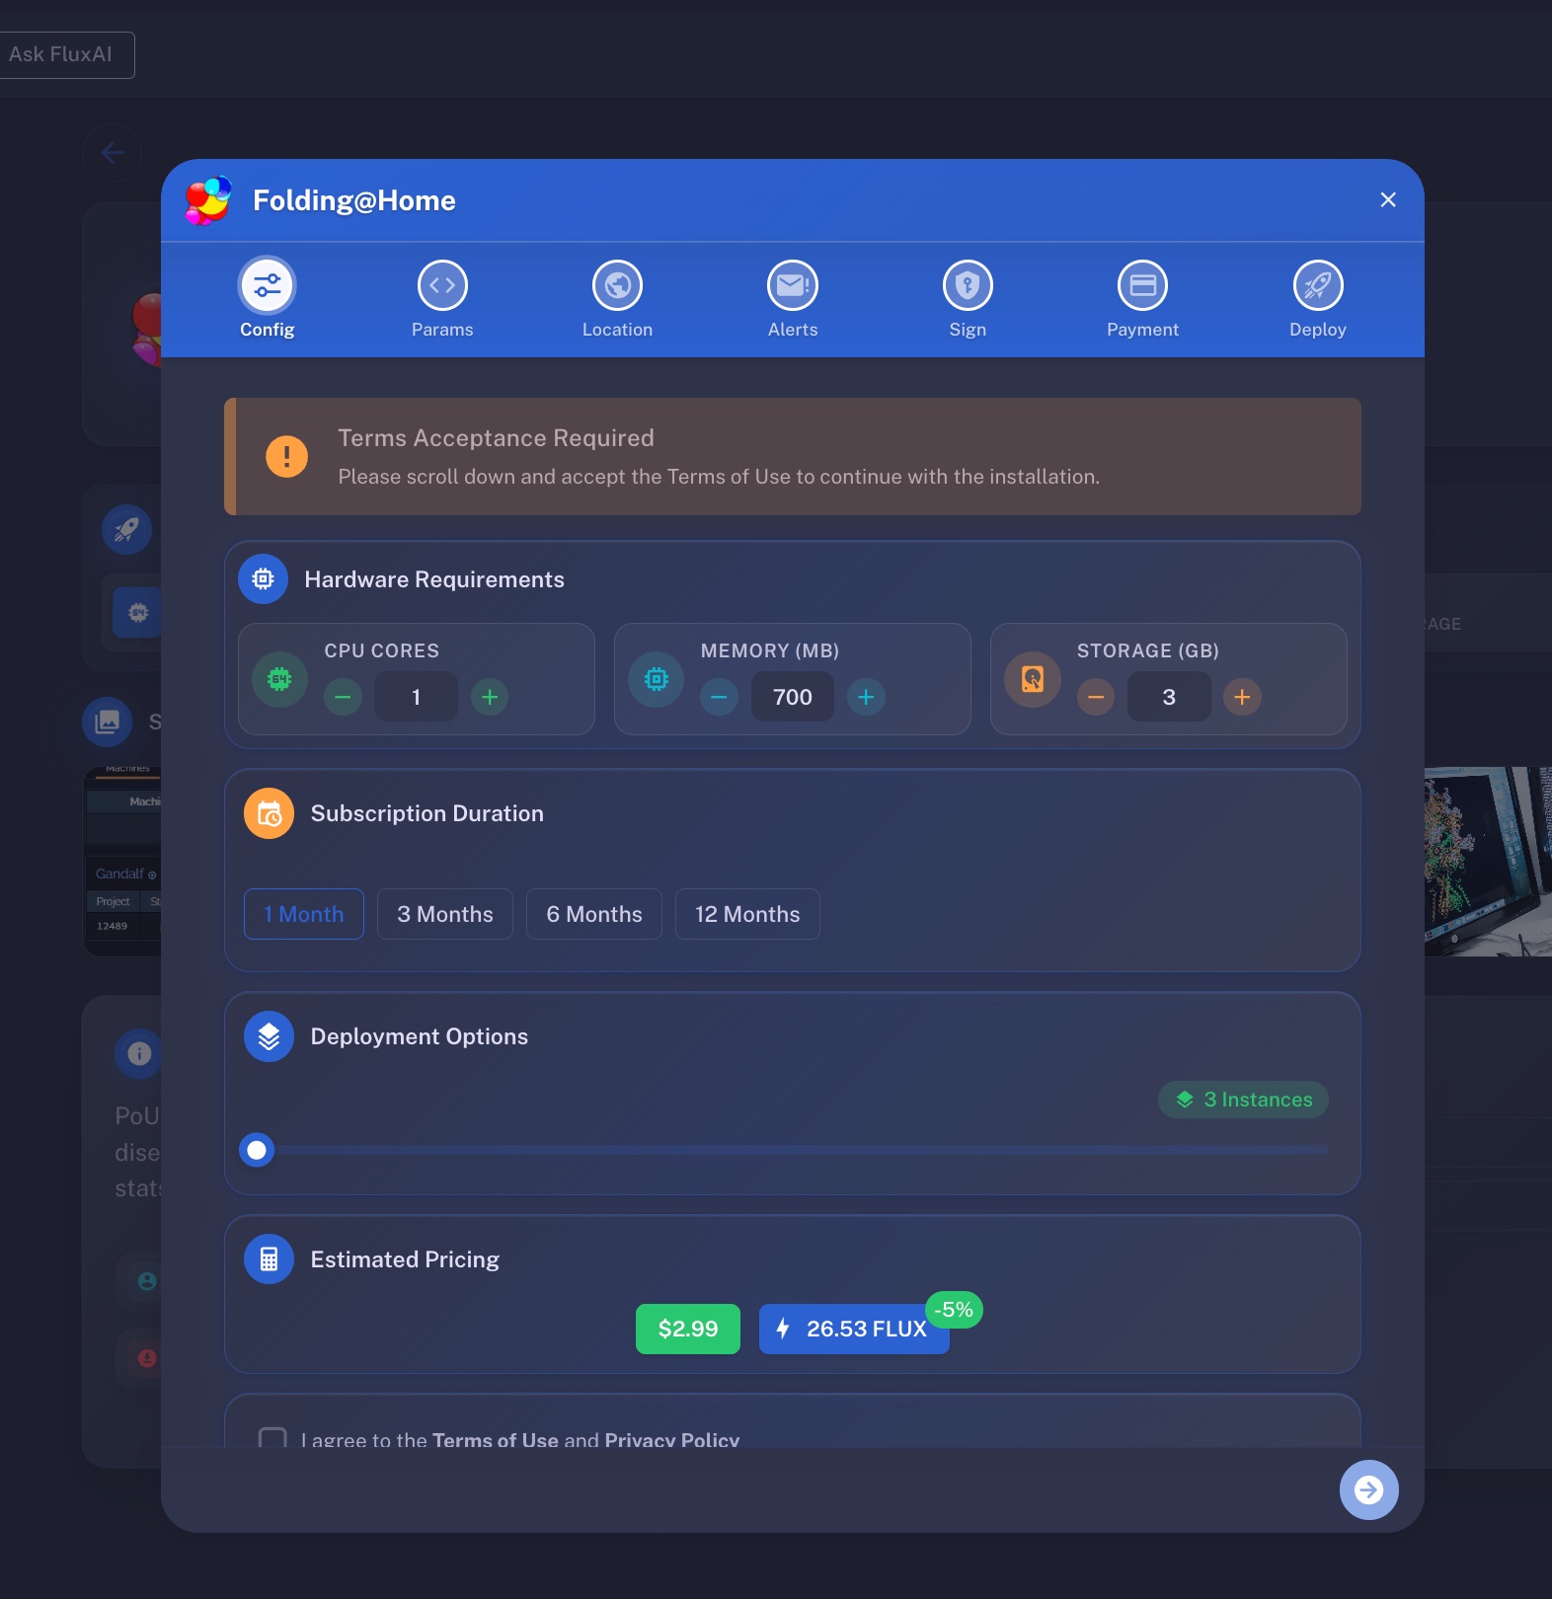Choose the 12 Months subscription
This screenshot has height=1599, width=1552.
[x=747, y=914]
